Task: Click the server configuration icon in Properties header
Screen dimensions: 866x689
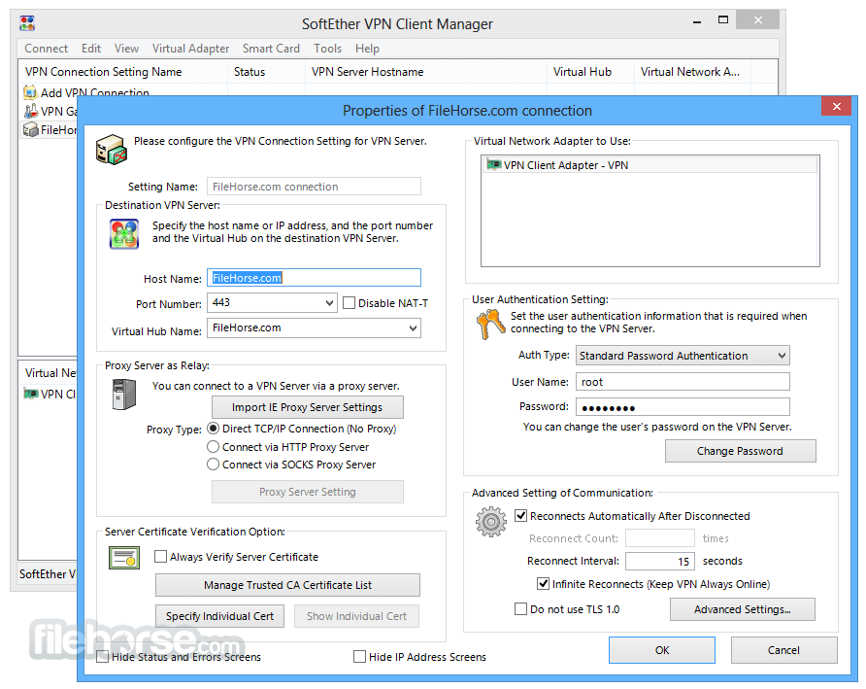Action: point(112,150)
